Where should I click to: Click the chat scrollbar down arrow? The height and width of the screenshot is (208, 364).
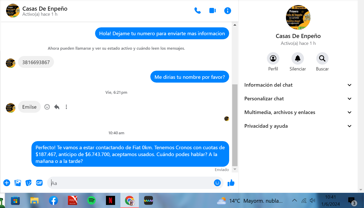(235, 169)
